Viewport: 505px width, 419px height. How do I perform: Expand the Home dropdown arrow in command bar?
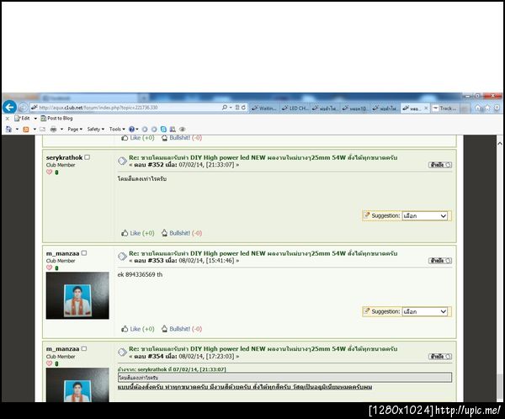tap(17, 129)
